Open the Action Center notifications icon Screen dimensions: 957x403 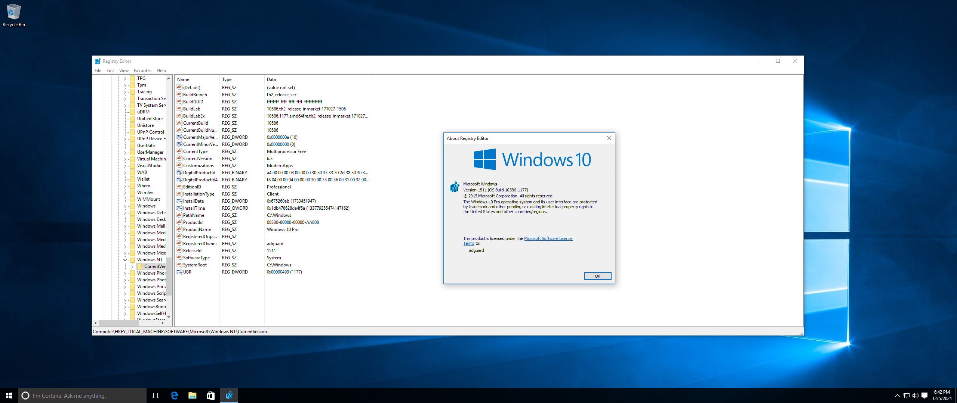[x=924, y=396]
